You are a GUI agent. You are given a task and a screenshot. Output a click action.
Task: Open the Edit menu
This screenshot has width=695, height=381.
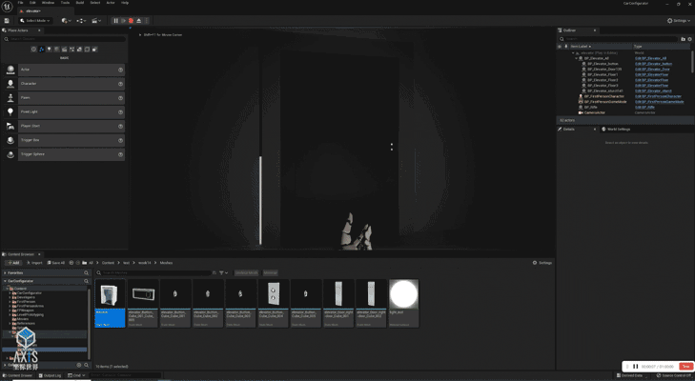pyautogui.click(x=32, y=3)
